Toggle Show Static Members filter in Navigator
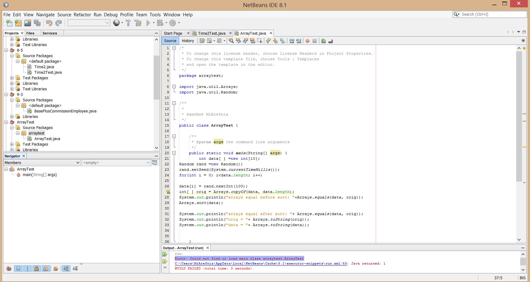 (x=27, y=268)
